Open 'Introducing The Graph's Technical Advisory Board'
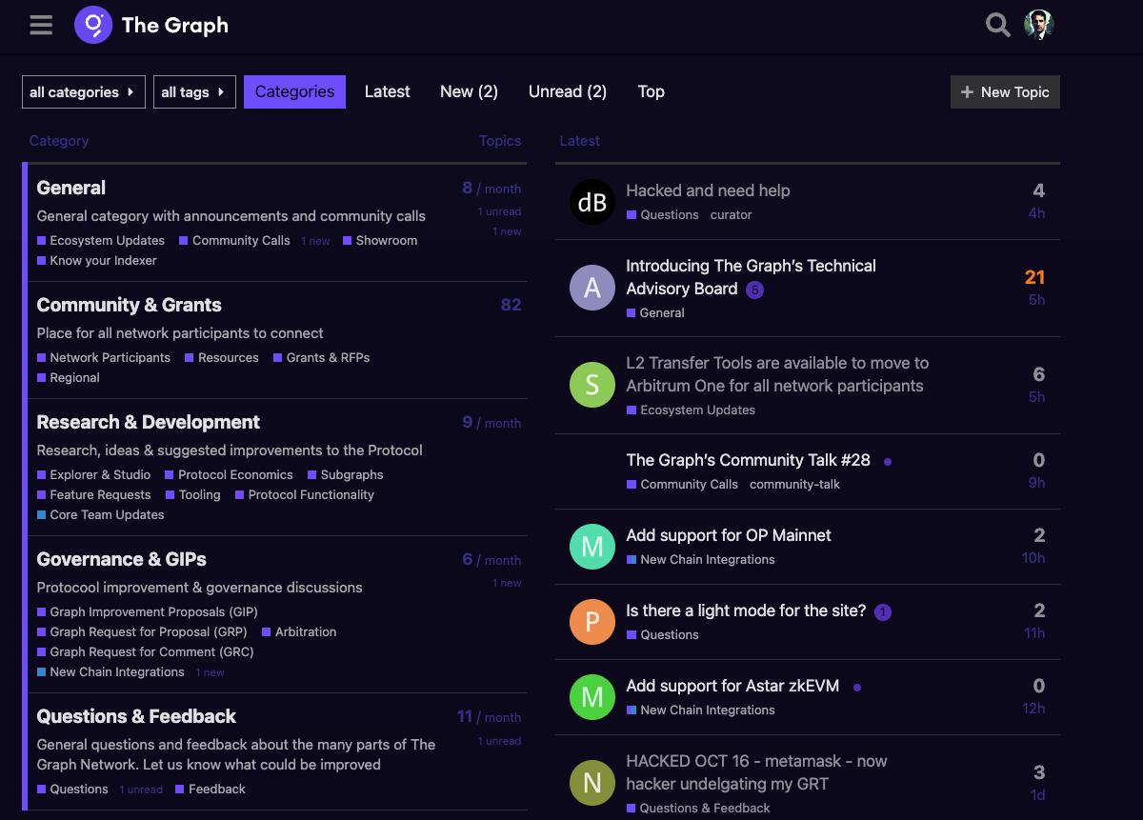The image size is (1143, 820). 751,277
